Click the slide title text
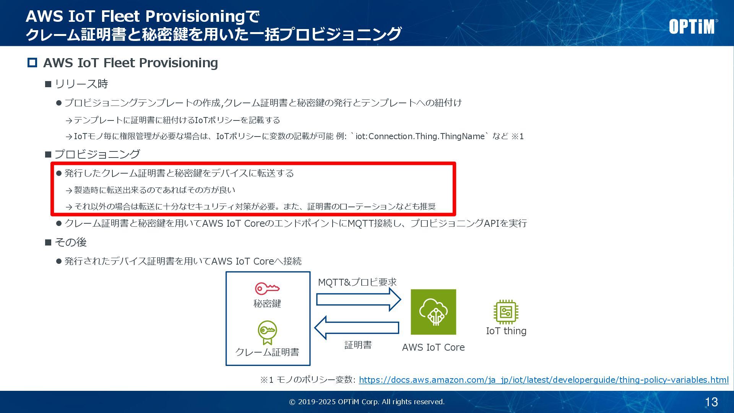Image resolution: width=734 pixels, height=413 pixels. 213,25
